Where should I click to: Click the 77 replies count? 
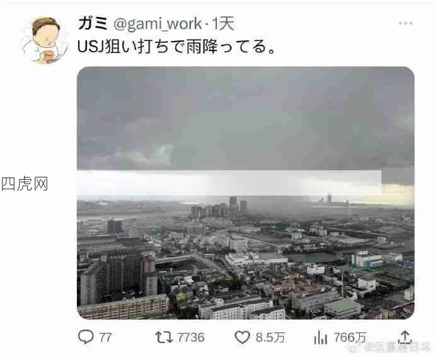point(105,337)
